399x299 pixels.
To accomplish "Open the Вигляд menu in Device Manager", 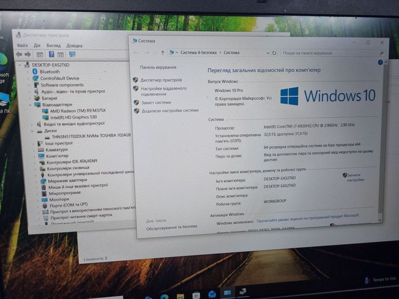I will (54, 46).
